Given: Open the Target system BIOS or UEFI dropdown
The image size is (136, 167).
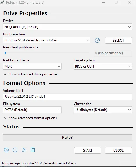Looking at the screenshot, I should [x=103, y=66].
